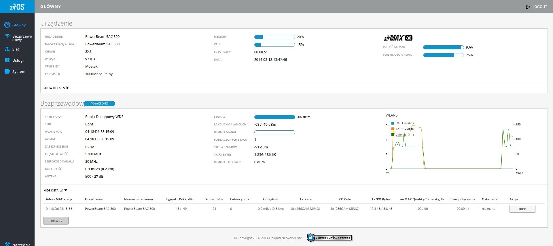The image size is (553, 246).
Task: Click the Usługi services icon in the sidebar
Action: [7, 60]
